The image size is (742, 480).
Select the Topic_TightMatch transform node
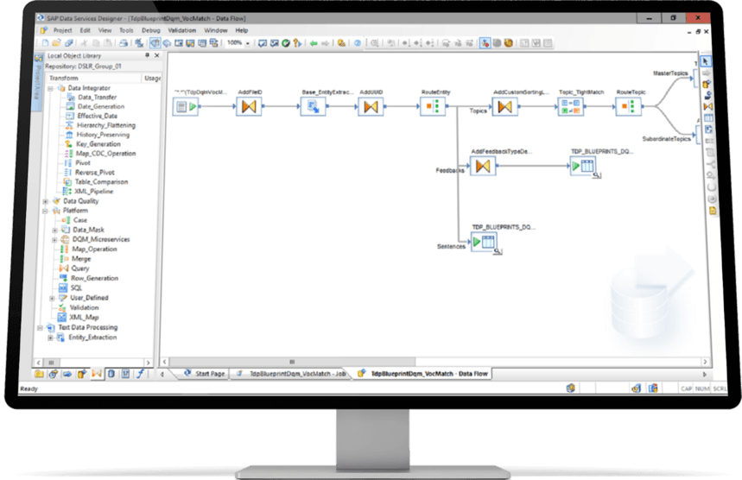pyautogui.click(x=570, y=107)
